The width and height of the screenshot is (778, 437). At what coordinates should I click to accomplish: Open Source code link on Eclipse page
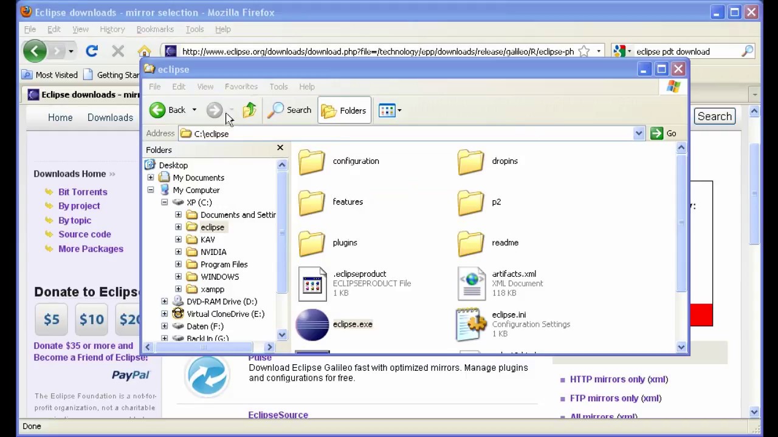(84, 234)
